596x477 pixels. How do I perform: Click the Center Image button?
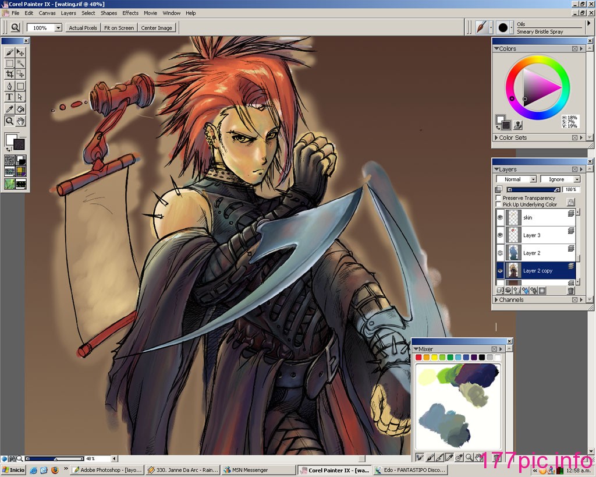click(x=157, y=28)
